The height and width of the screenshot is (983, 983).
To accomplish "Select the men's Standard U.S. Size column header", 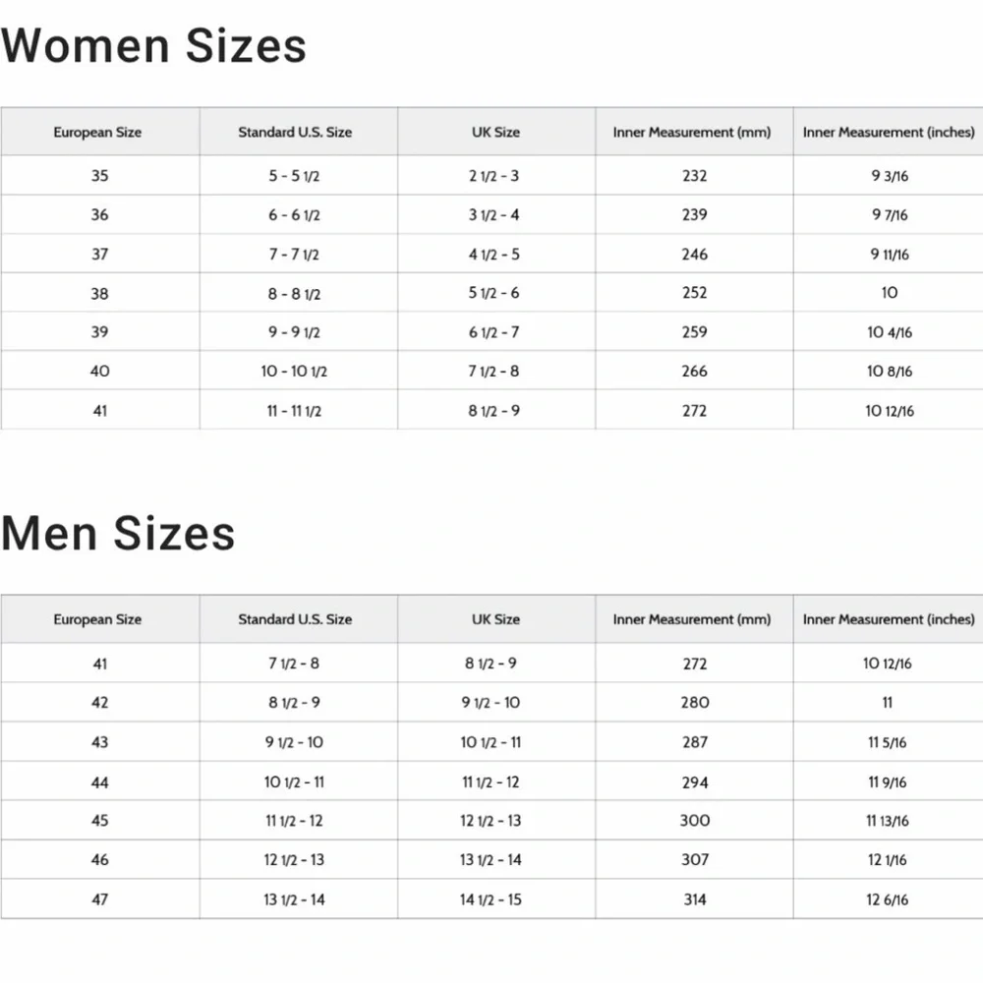I will (295, 619).
